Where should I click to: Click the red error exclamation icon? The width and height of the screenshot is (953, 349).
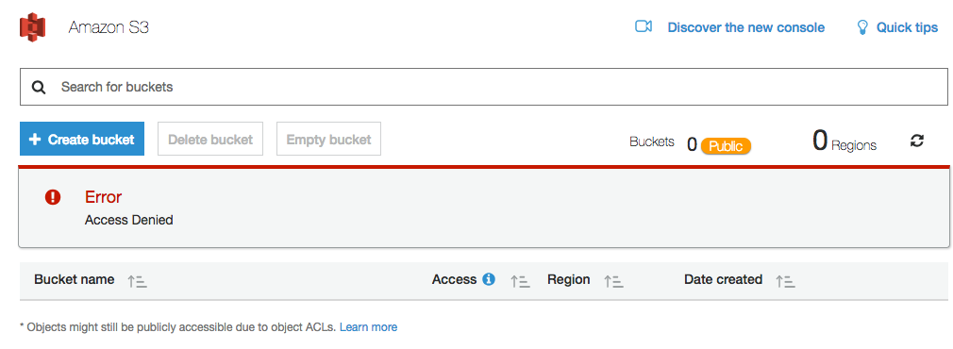click(53, 197)
